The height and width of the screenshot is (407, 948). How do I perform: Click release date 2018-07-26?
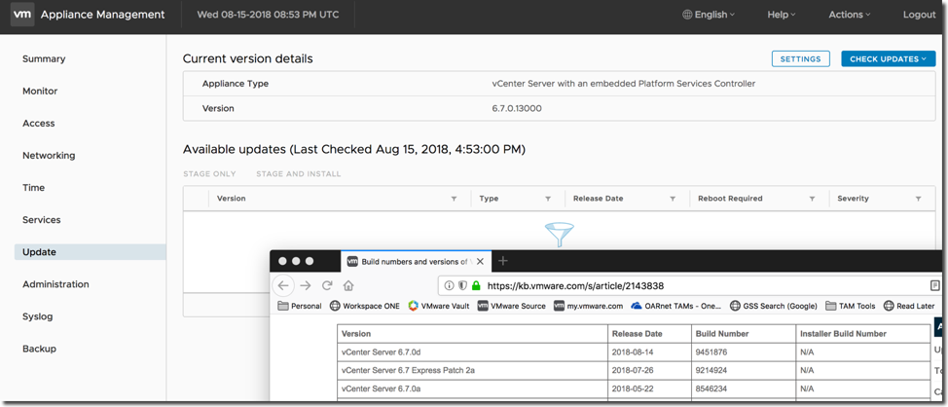[x=633, y=370]
